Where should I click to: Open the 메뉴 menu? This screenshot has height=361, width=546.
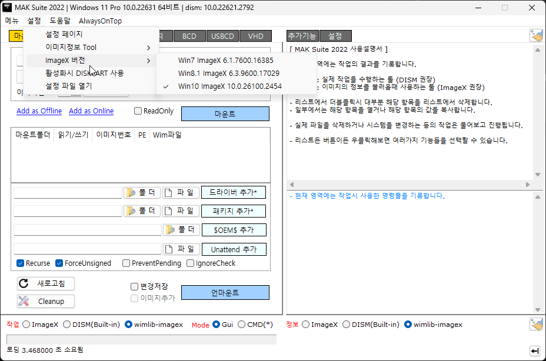point(12,21)
